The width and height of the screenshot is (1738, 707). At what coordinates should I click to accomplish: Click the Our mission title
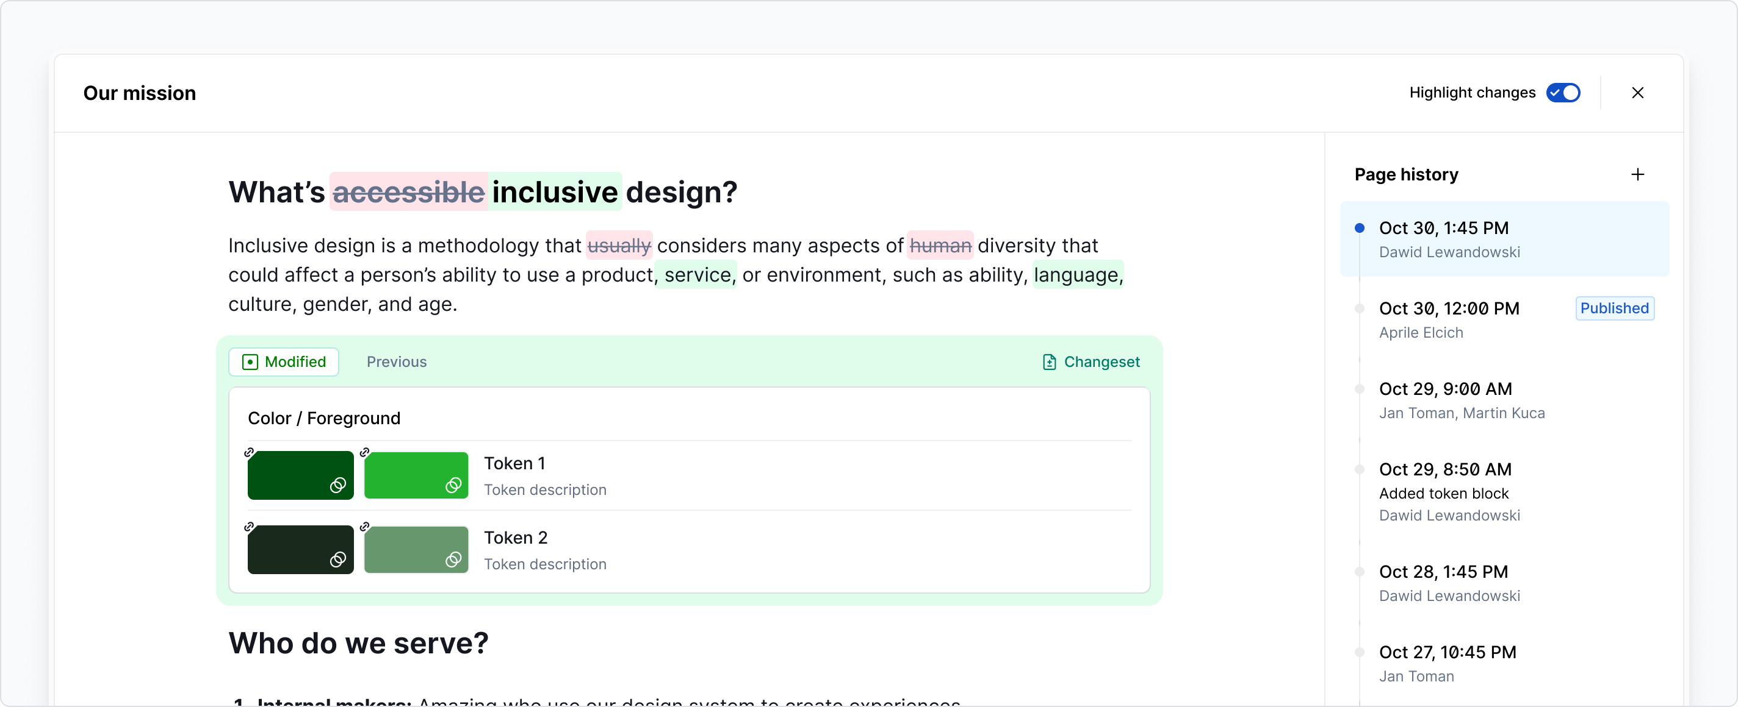tap(140, 93)
